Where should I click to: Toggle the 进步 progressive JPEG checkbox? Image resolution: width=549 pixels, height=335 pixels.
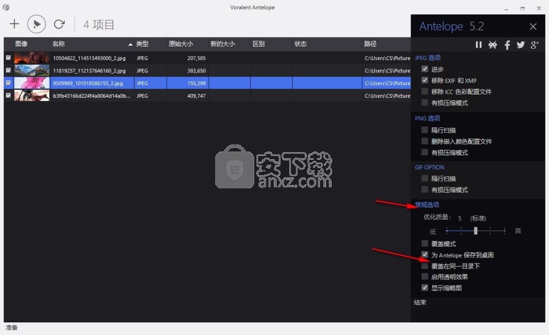[425, 69]
